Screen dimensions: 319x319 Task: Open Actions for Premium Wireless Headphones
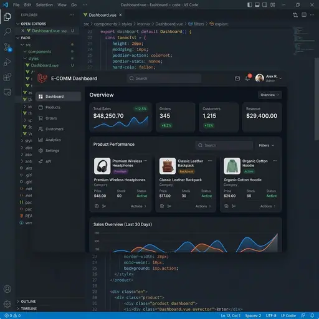pyautogui.click(x=138, y=206)
